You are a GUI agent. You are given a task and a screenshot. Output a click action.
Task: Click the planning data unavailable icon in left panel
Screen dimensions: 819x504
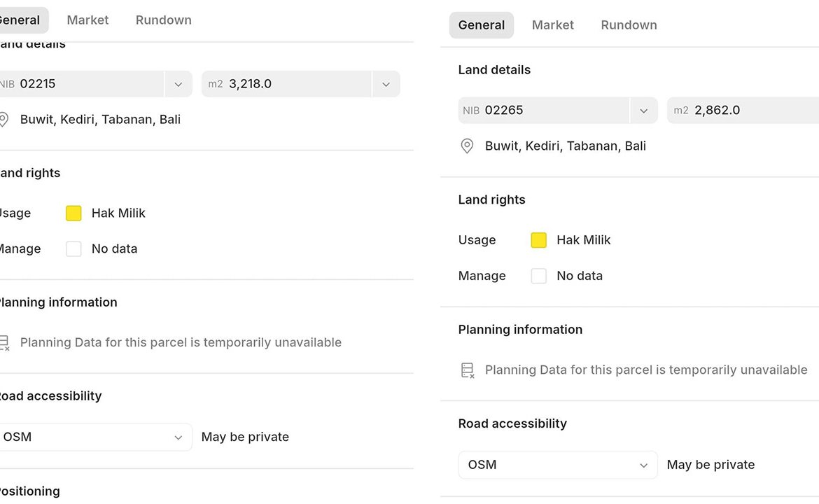click(3, 343)
